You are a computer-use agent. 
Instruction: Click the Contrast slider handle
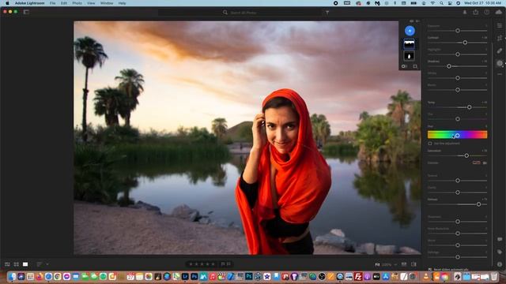coord(465,43)
